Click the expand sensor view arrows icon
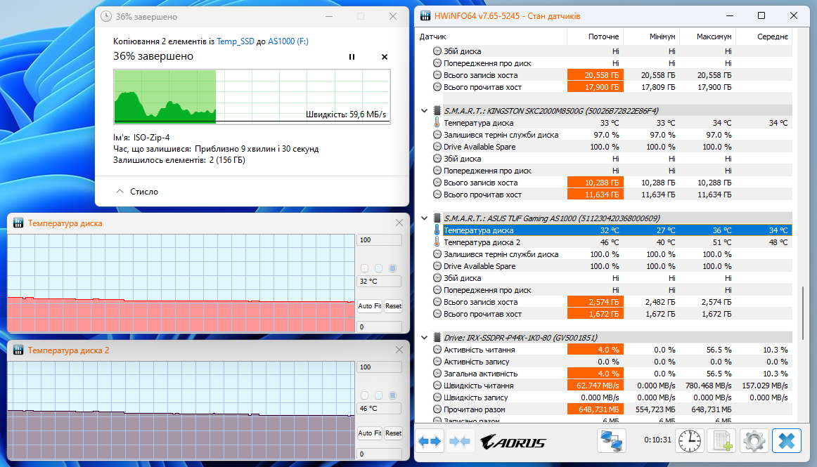 coord(430,442)
